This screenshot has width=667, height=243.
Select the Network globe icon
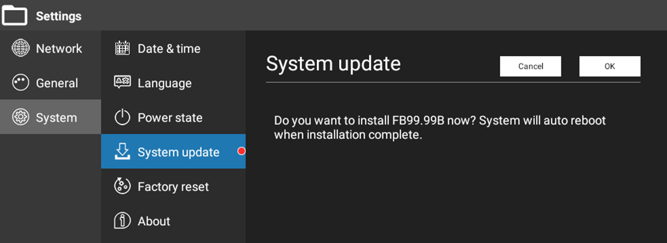tap(20, 48)
